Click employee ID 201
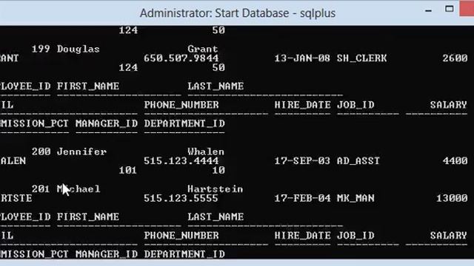The image size is (474, 266). click(41, 189)
